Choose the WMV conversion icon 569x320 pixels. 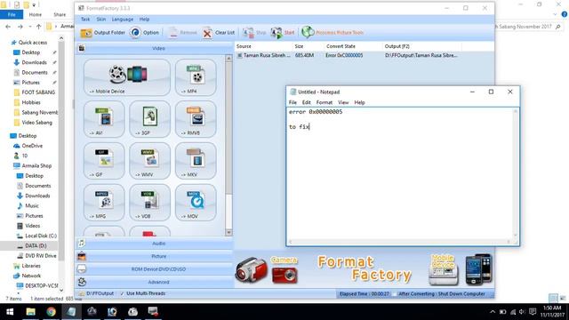[150, 161]
